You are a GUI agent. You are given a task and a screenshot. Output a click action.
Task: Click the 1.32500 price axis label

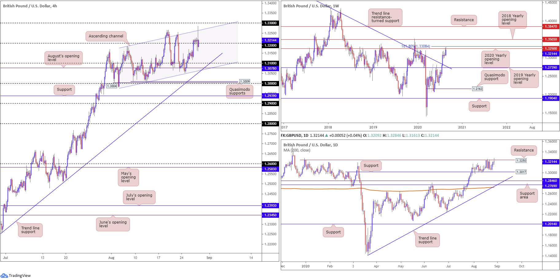tap(551, 48)
